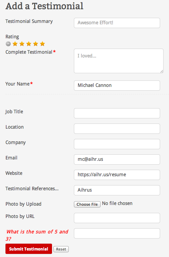Submit the testimonial with the red button
169x257 pixels.
point(29,249)
